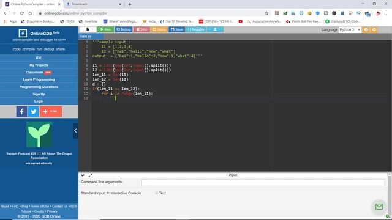Reload the page
The width and height of the screenshot is (392, 220).
(22, 13)
